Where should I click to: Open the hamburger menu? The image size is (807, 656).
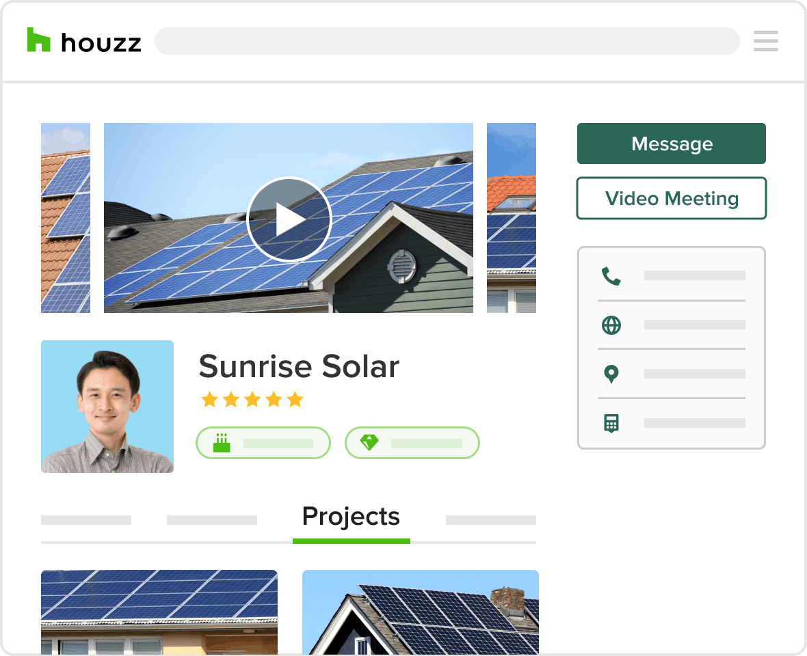click(765, 41)
